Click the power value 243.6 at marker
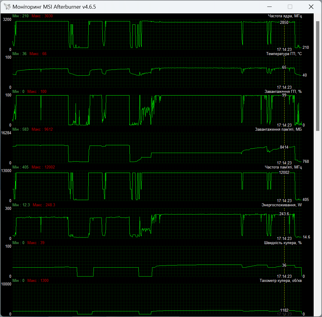 pyautogui.click(x=284, y=214)
